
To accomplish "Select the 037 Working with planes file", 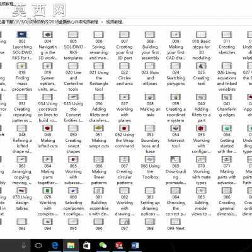I will click(x=124, y=108).
